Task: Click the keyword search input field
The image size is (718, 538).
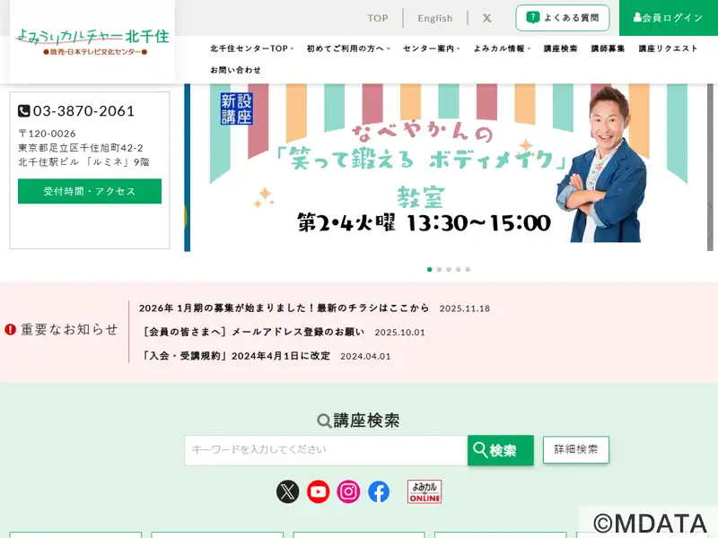Action: (326, 450)
